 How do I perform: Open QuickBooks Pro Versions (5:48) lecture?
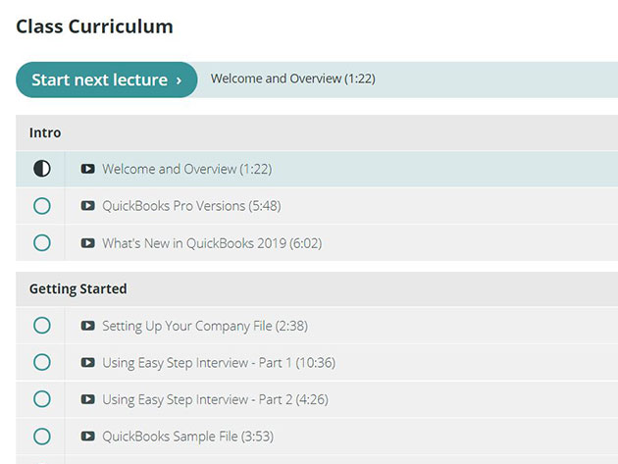[x=191, y=206]
